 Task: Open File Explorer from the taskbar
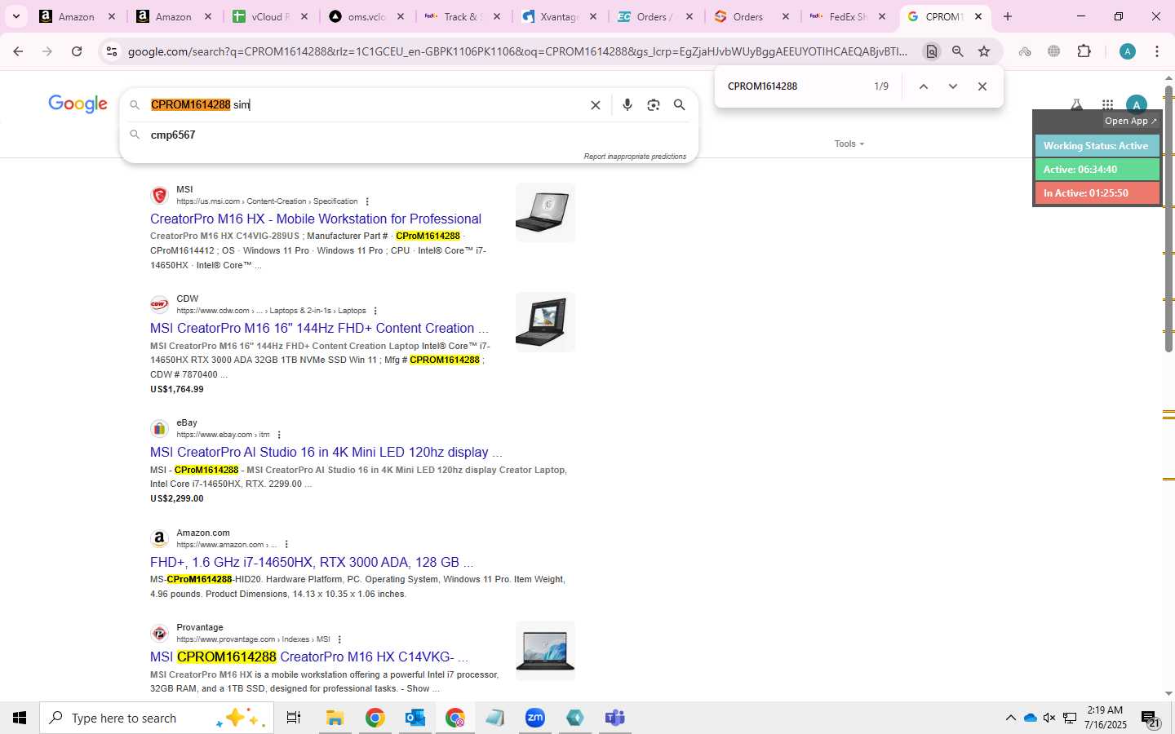coord(335,718)
